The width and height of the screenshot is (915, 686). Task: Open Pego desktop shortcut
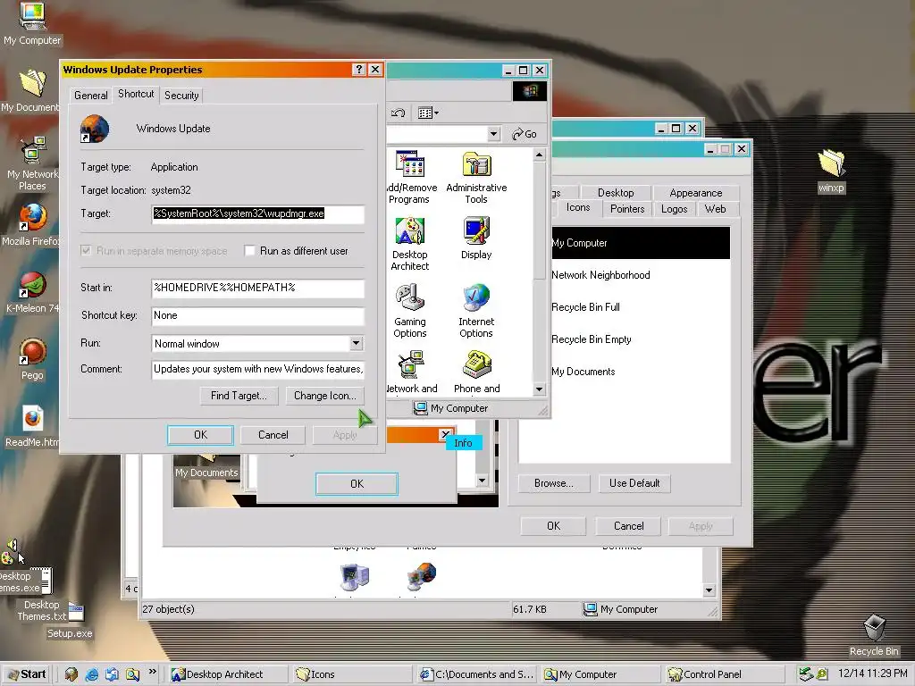(32, 359)
